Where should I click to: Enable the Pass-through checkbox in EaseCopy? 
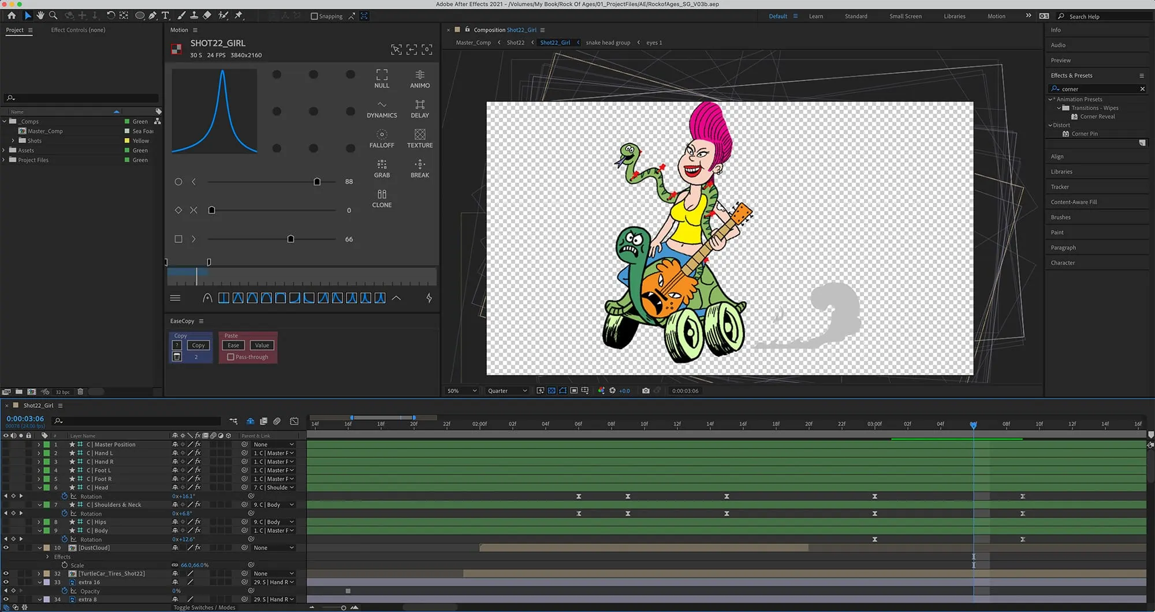tap(231, 357)
